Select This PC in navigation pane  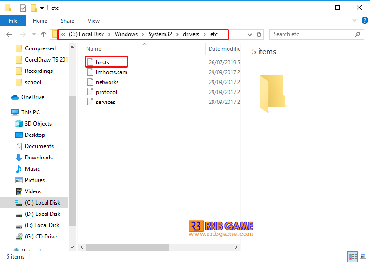(31, 112)
